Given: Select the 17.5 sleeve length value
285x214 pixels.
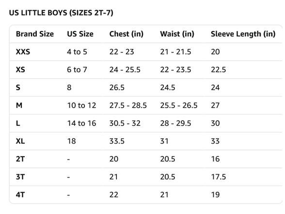Looking at the screenshot, I should [x=218, y=177].
